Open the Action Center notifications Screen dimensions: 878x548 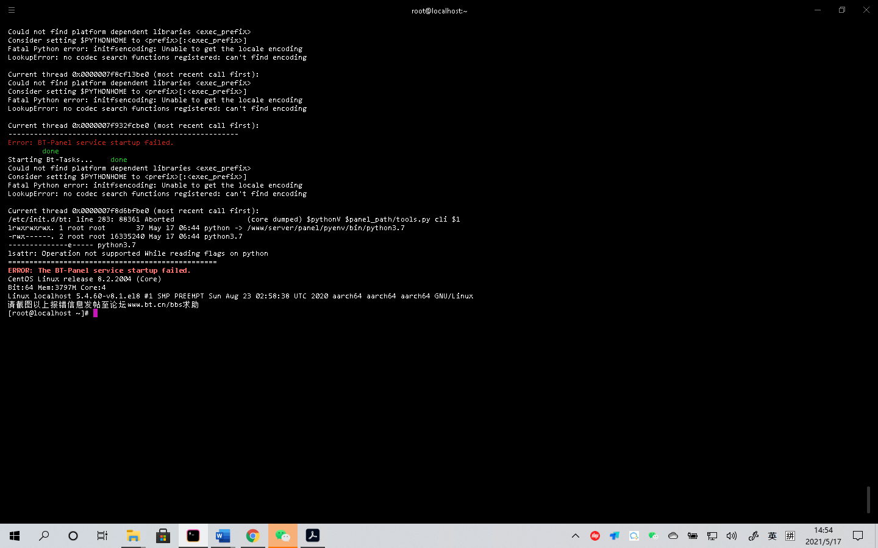pyautogui.click(x=858, y=536)
